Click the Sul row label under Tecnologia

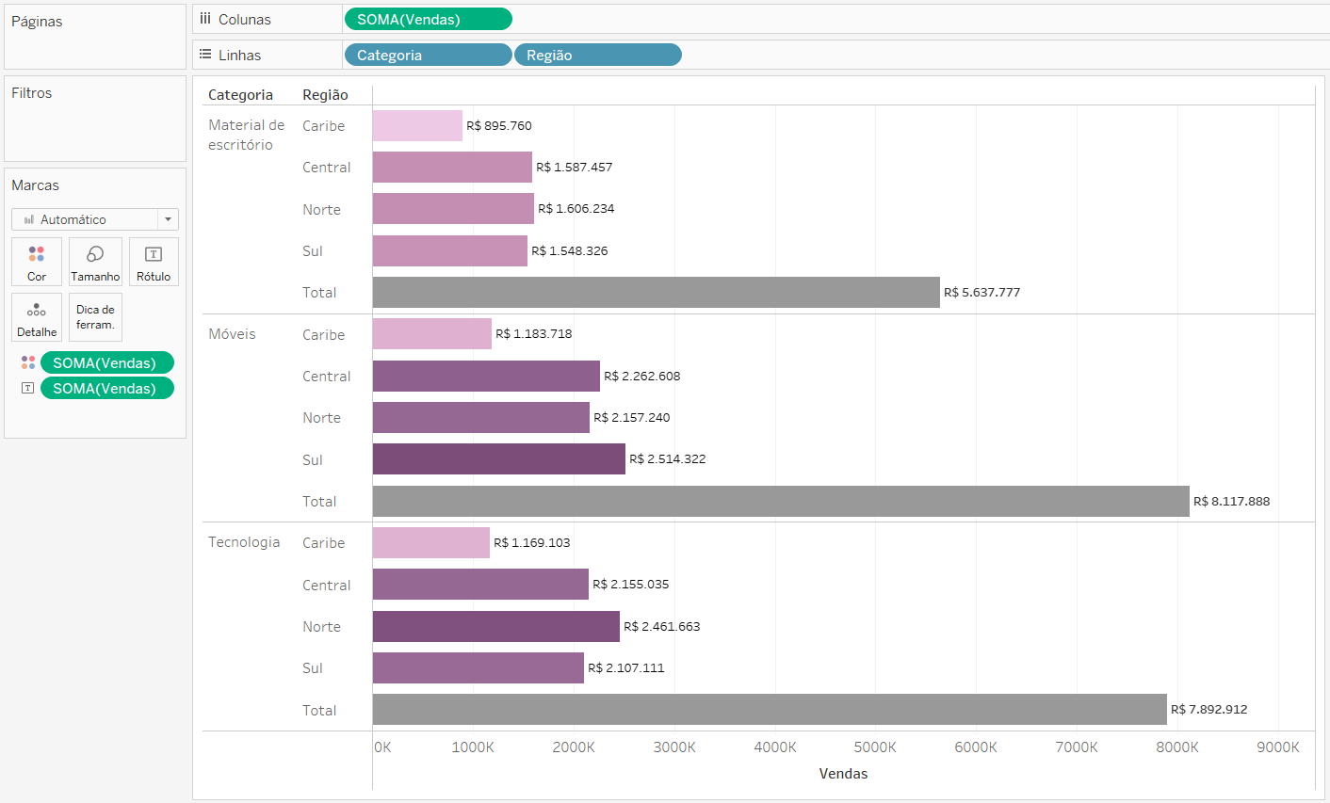(313, 668)
